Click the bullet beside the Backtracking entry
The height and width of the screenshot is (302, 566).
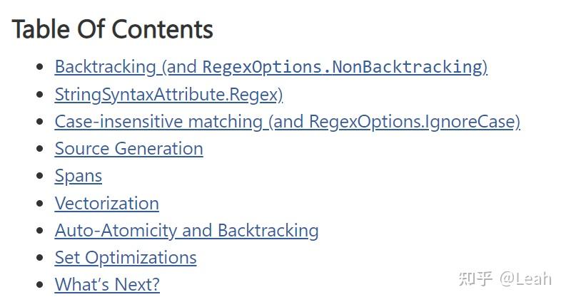pos(40,67)
